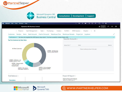The width and height of the screenshot is (122, 92).
Task: Open the notifications bell icon
Action: pyautogui.click(x=112, y=26)
